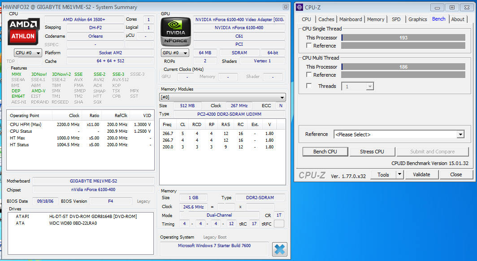
Task: Open the Reference <Please Select> combo box
Action: pyautogui.click(x=399, y=135)
